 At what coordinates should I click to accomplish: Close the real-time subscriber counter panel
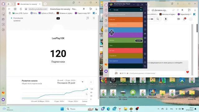point(94,18)
